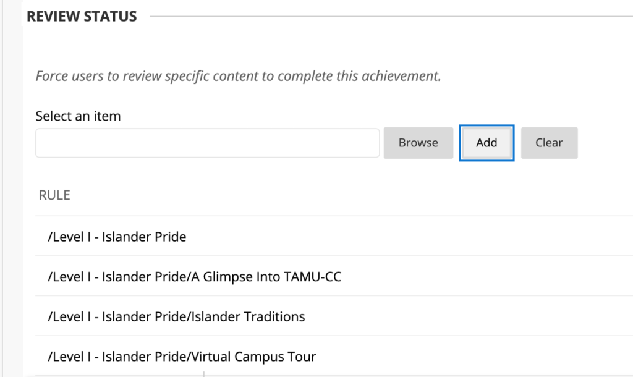The width and height of the screenshot is (633, 377).
Task: Click the first rule in the list
Action: 117,236
